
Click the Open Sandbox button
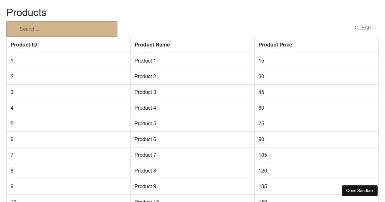click(x=360, y=191)
